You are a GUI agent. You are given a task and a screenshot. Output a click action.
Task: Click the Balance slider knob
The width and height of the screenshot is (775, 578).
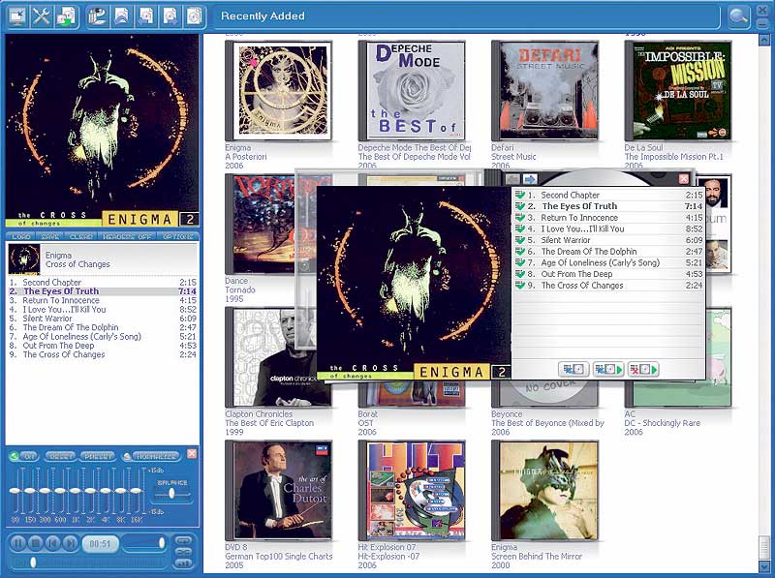click(x=171, y=493)
